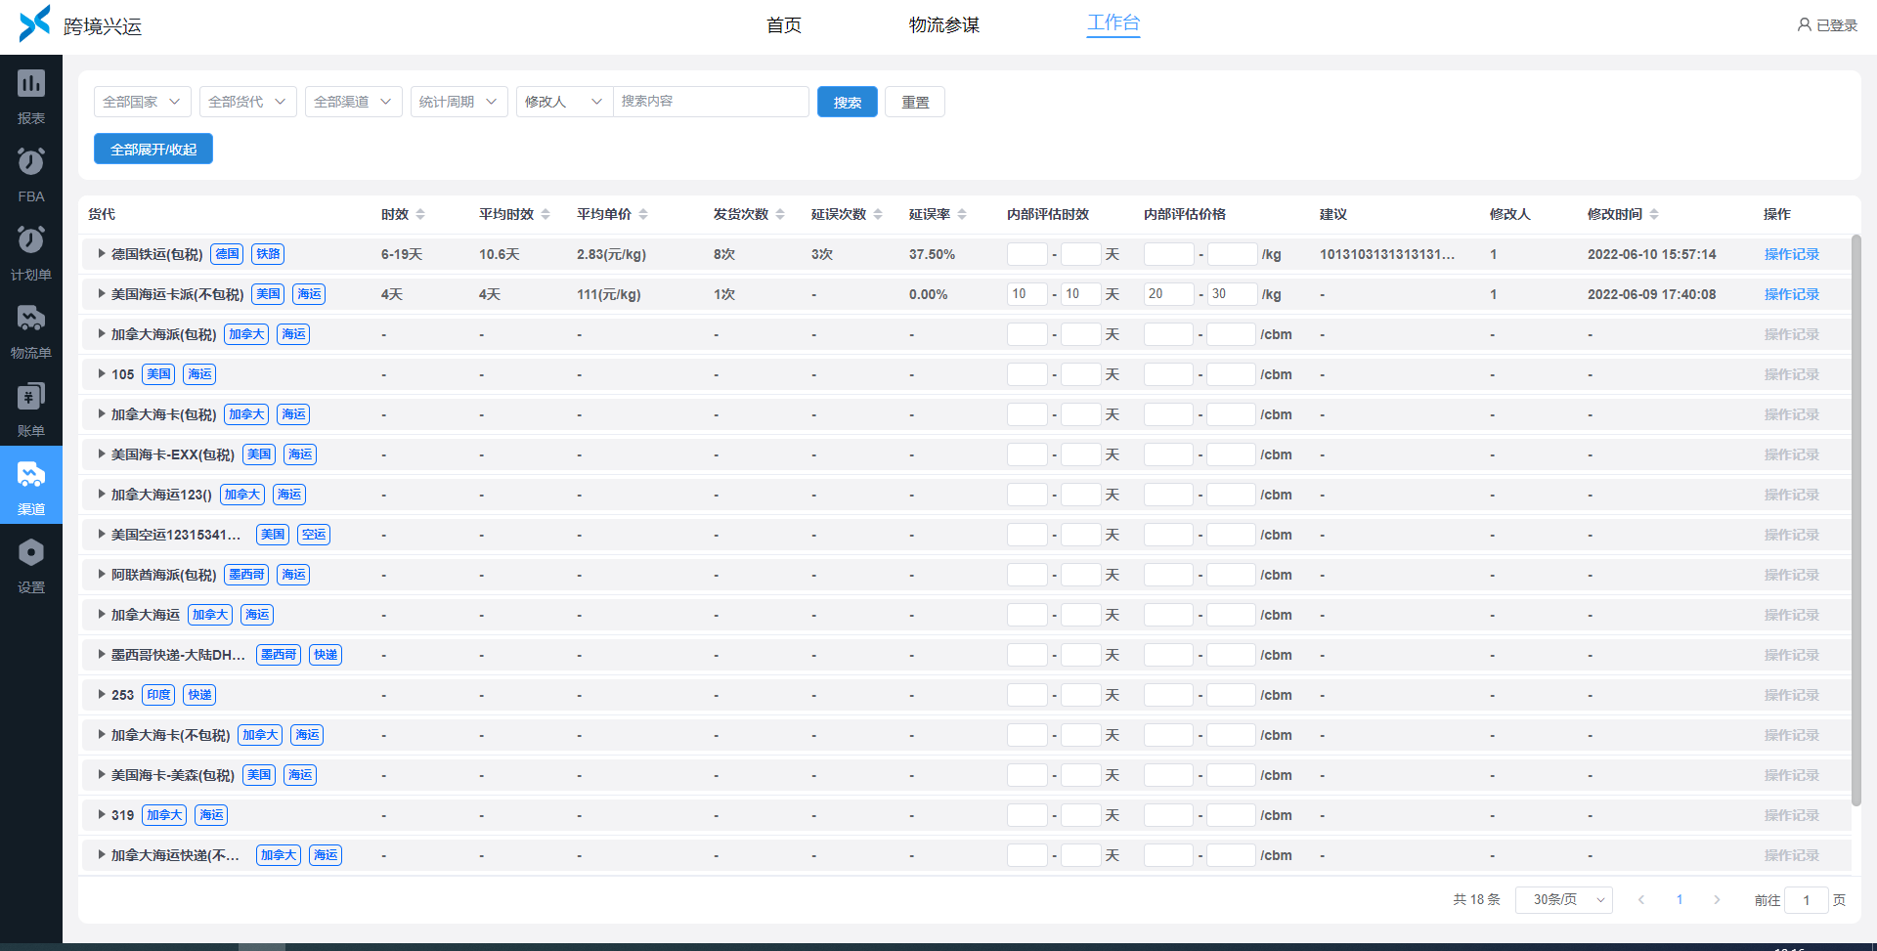Screen dimensions: 1877x951
Task: Select the 渠道 channel sidebar icon
Action: [x=31, y=485]
